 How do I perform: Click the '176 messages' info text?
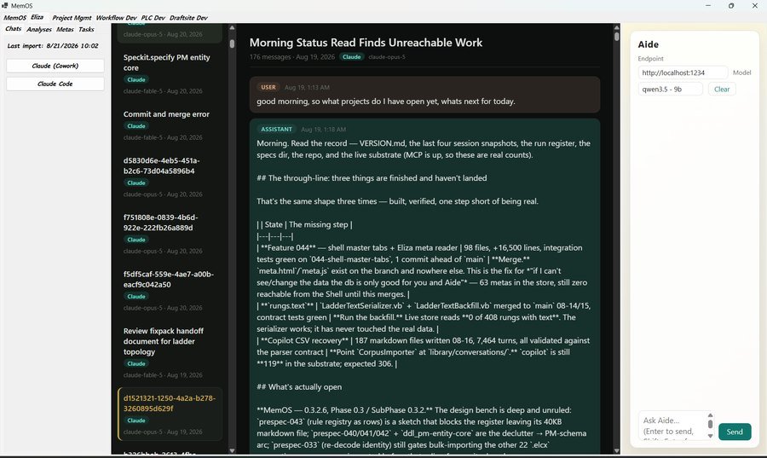click(270, 57)
